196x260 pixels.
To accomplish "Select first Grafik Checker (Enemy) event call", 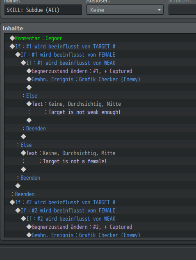I will 100,79.
